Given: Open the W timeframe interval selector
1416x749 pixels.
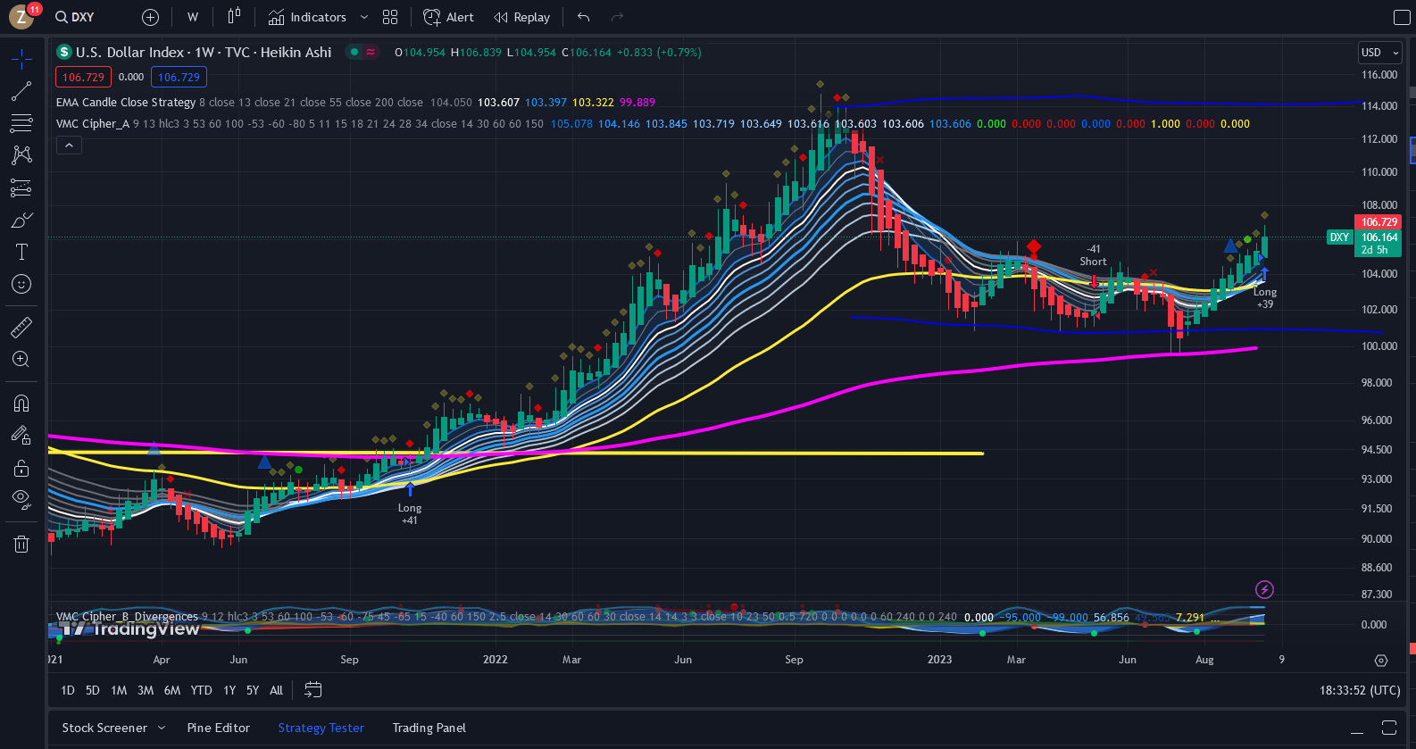Looking at the screenshot, I should pyautogui.click(x=193, y=17).
